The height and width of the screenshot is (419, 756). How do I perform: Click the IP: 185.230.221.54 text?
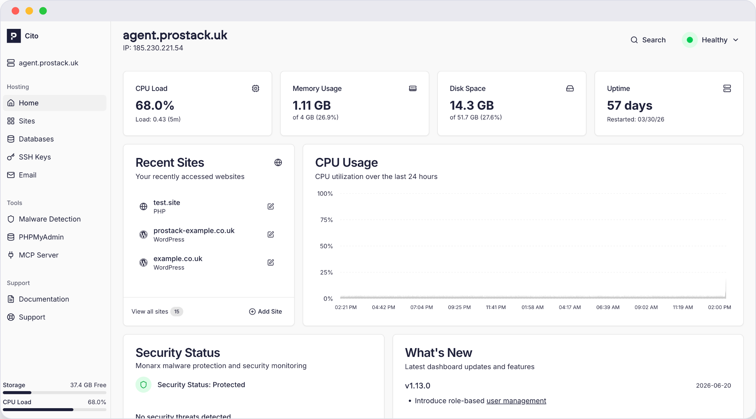(153, 48)
